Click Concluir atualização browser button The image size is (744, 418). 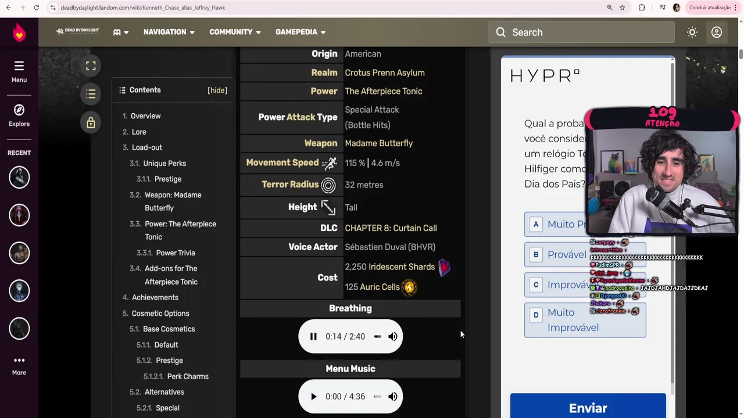[710, 8]
